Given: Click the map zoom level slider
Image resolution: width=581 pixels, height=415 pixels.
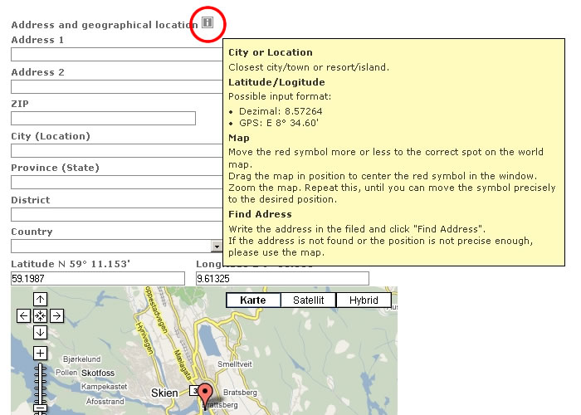Looking at the screenshot, I should 40,382.
